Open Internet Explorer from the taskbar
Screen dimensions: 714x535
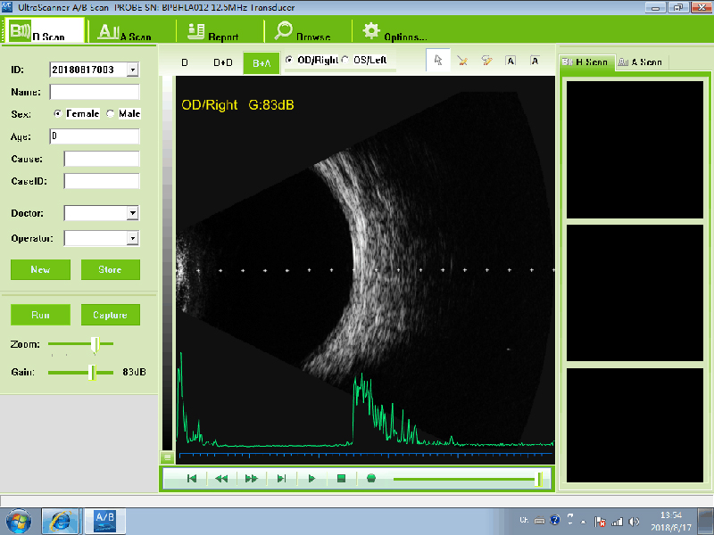pyautogui.click(x=61, y=520)
